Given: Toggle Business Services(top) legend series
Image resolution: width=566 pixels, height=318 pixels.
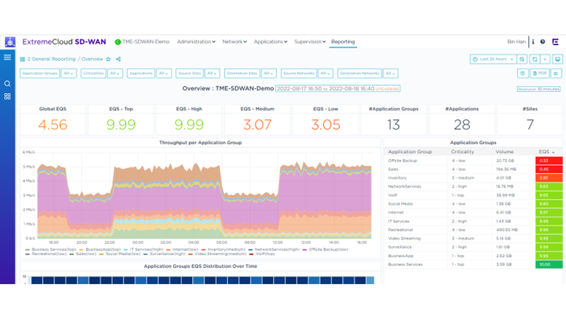Looking at the screenshot, I should point(52,250).
